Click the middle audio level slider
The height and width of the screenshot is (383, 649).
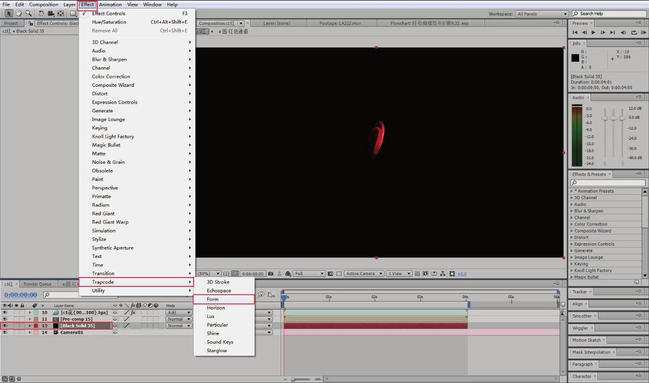click(x=613, y=118)
